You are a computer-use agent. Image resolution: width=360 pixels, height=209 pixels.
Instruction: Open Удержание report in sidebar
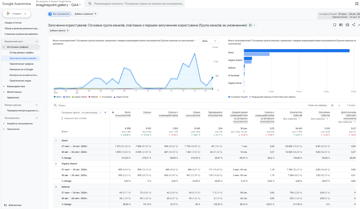[13, 97]
